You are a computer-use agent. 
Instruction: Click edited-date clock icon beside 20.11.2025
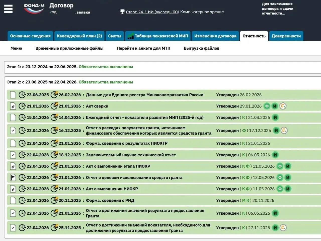pos(54,200)
